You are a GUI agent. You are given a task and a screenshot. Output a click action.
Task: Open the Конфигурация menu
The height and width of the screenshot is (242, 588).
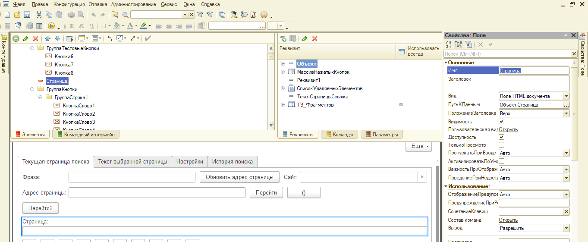69,4
